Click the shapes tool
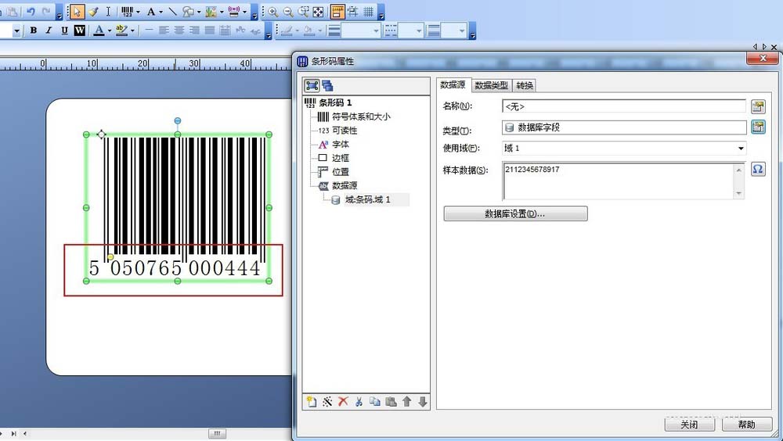This screenshot has height=441, width=783. coord(188,12)
